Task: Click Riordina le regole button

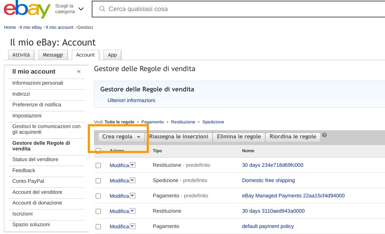Action: tap(293, 137)
